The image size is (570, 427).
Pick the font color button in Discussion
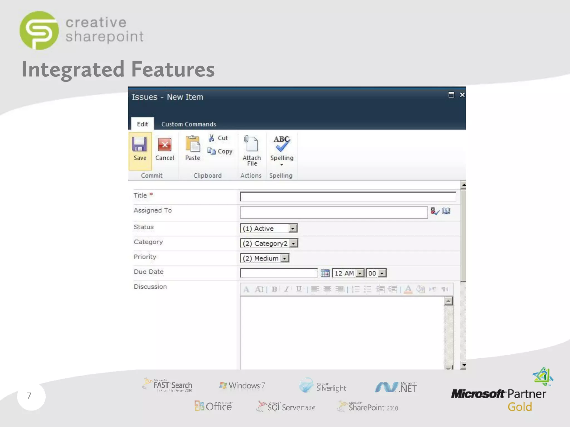pos(408,289)
